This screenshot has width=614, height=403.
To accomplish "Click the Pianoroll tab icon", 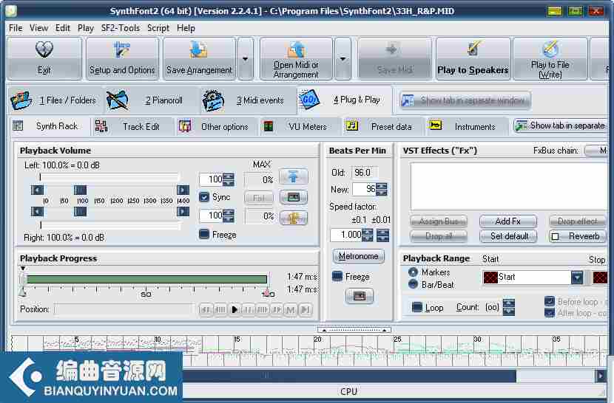I will click(x=117, y=100).
